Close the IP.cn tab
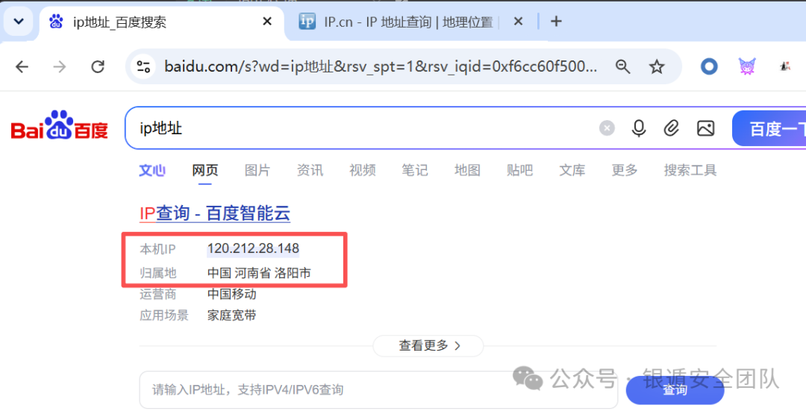The height and width of the screenshot is (411, 806). (x=518, y=22)
